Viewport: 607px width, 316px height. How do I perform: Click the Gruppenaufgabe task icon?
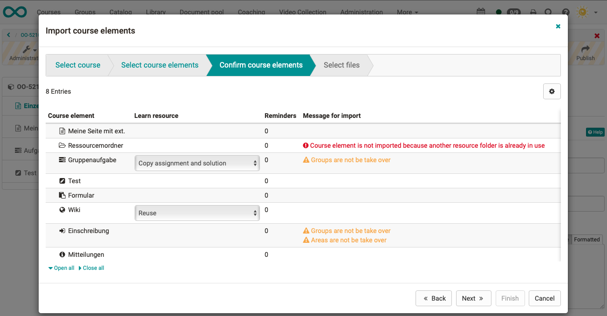(x=62, y=160)
